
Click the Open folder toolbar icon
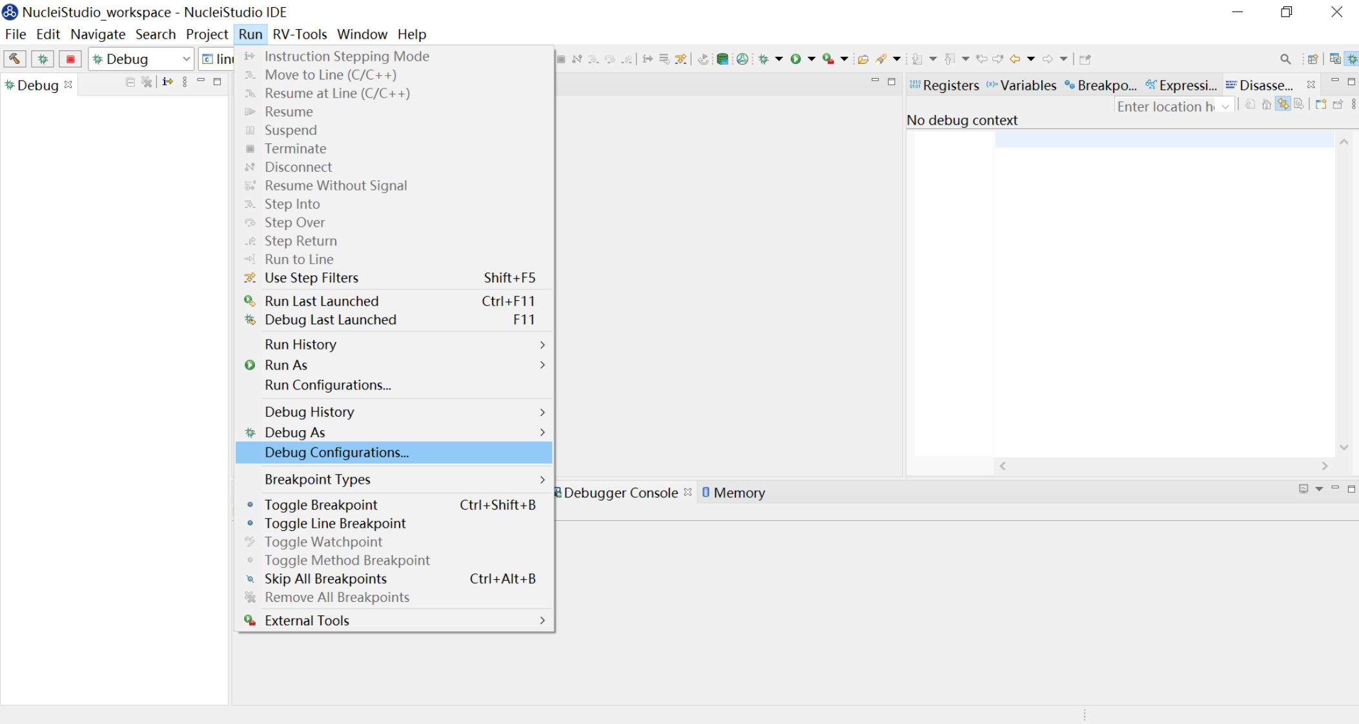click(x=863, y=59)
